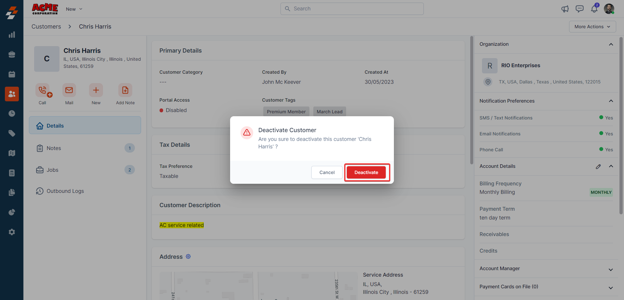This screenshot has height=300, width=624.
Task: Click the 'Taxable' tax preference value
Action: [x=169, y=176]
